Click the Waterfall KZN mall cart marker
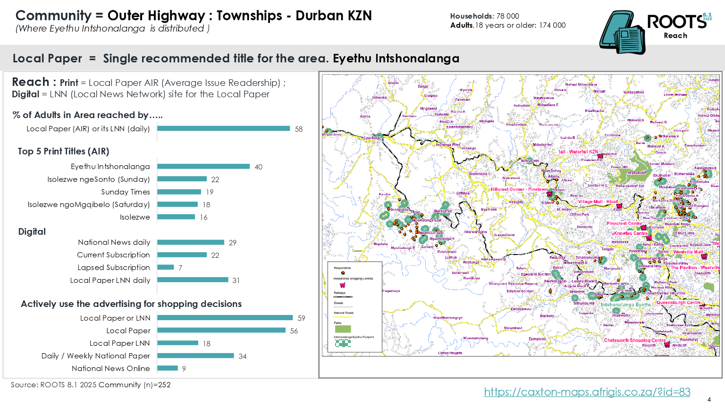 click(599, 156)
